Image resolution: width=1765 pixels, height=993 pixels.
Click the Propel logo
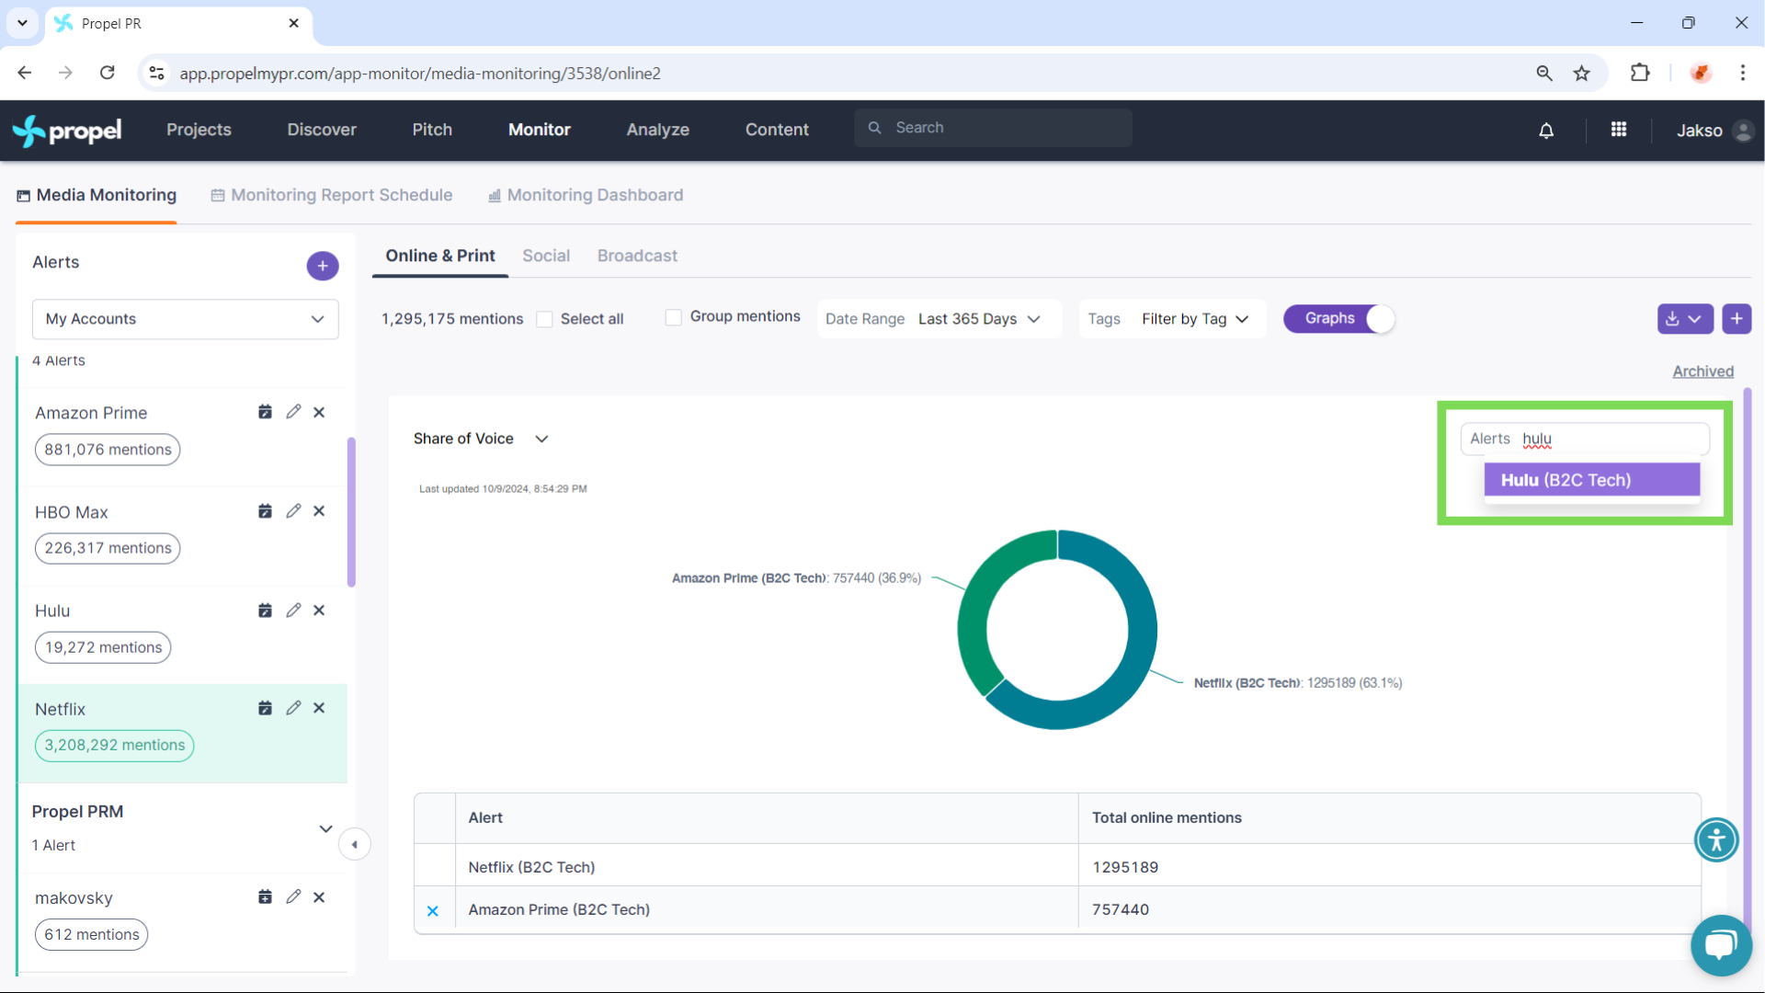click(67, 131)
